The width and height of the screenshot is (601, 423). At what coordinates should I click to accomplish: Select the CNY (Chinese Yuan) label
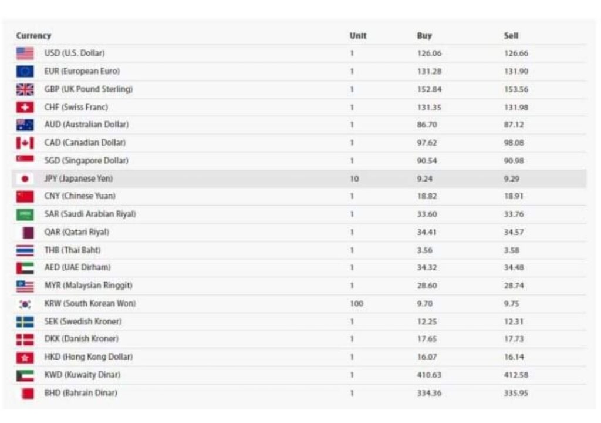[80, 196]
